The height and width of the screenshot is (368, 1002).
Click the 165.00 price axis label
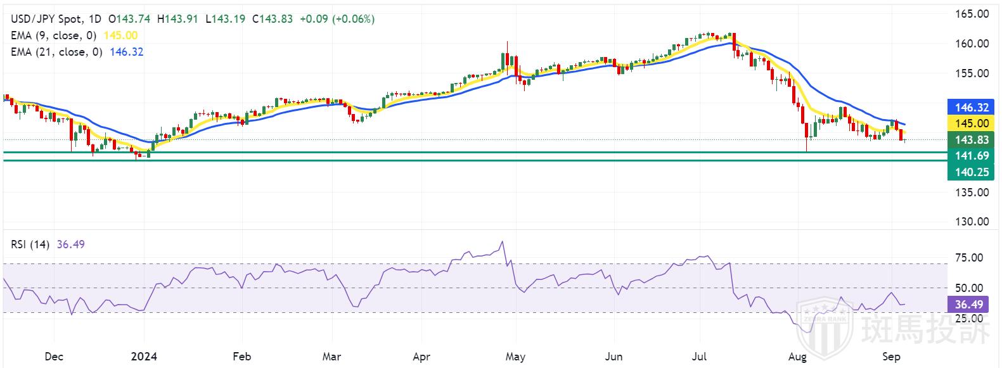972,14
